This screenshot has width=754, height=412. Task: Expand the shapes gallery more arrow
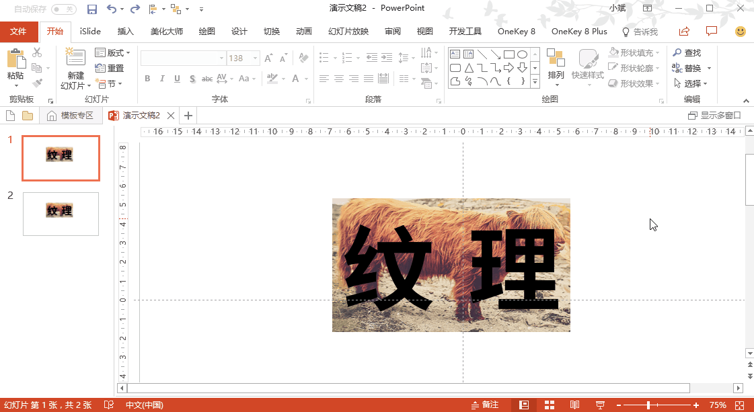535,81
